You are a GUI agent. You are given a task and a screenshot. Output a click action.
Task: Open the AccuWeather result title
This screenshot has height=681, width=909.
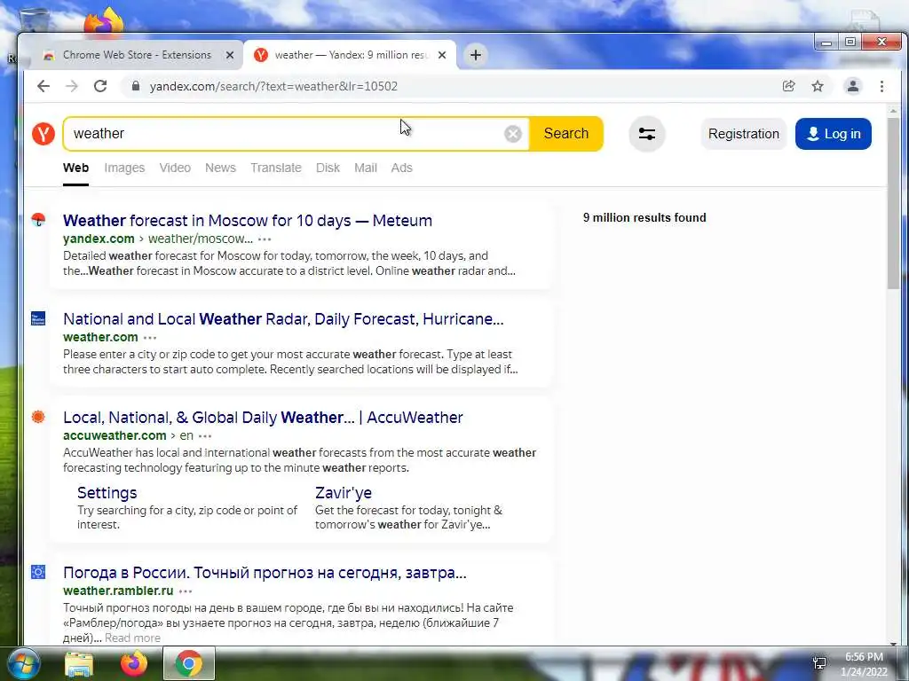[263, 418]
